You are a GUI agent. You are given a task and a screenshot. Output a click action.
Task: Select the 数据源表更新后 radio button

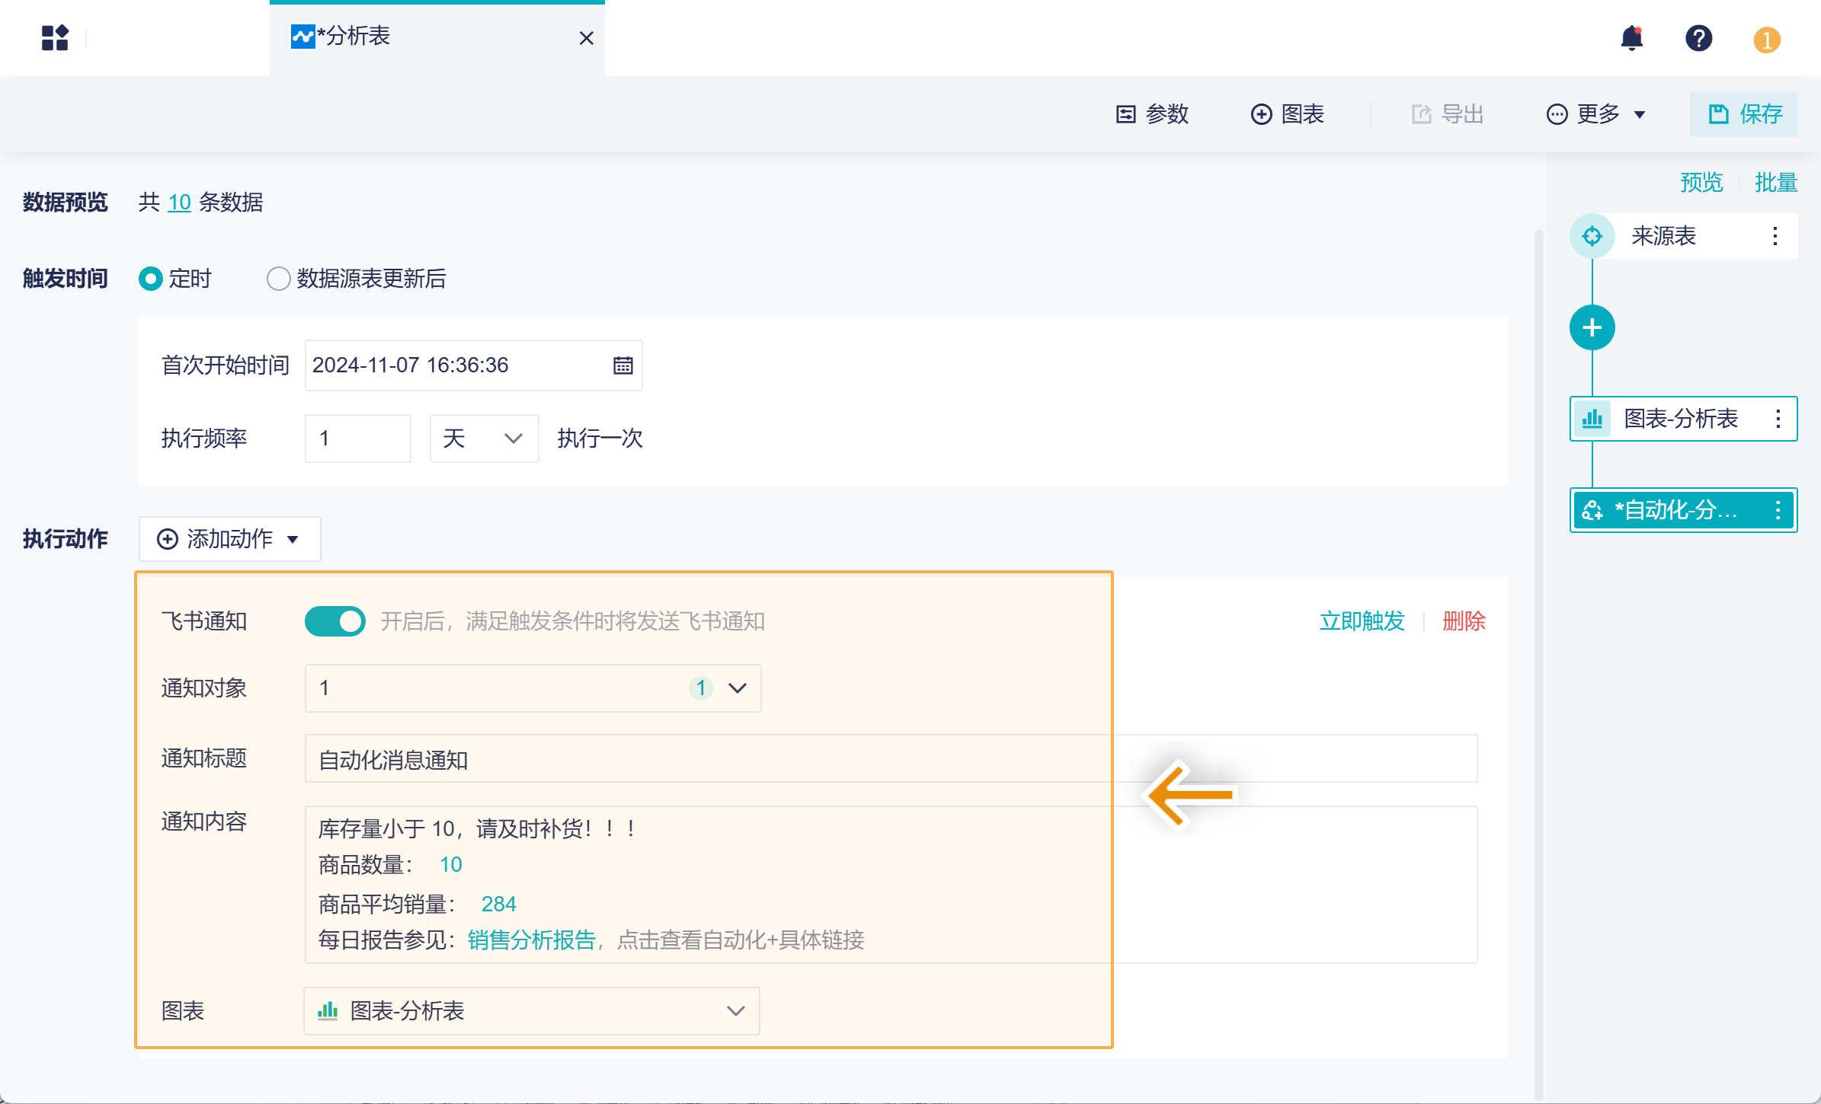point(278,279)
